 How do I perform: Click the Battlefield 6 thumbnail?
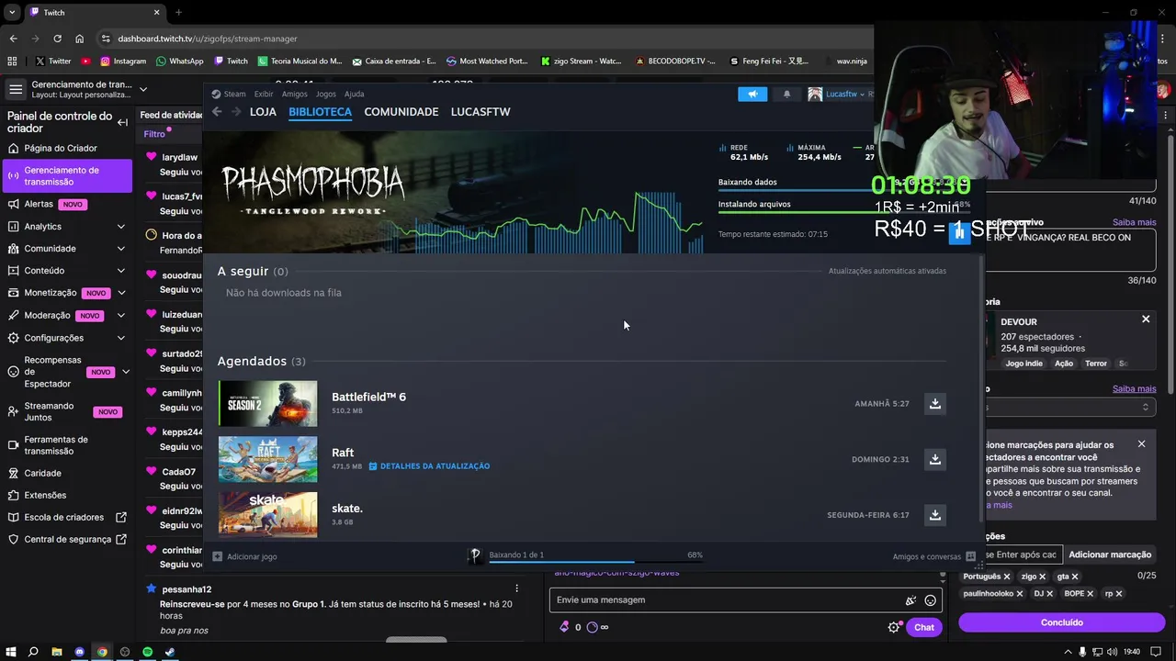pyautogui.click(x=267, y=404)
